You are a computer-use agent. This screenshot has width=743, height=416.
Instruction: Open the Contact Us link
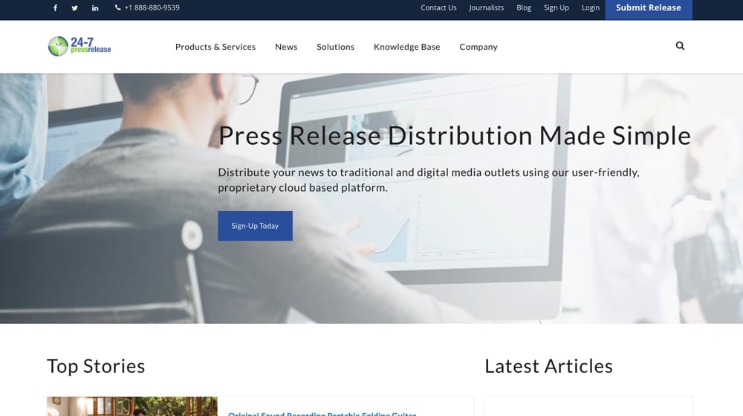(438, 7)
